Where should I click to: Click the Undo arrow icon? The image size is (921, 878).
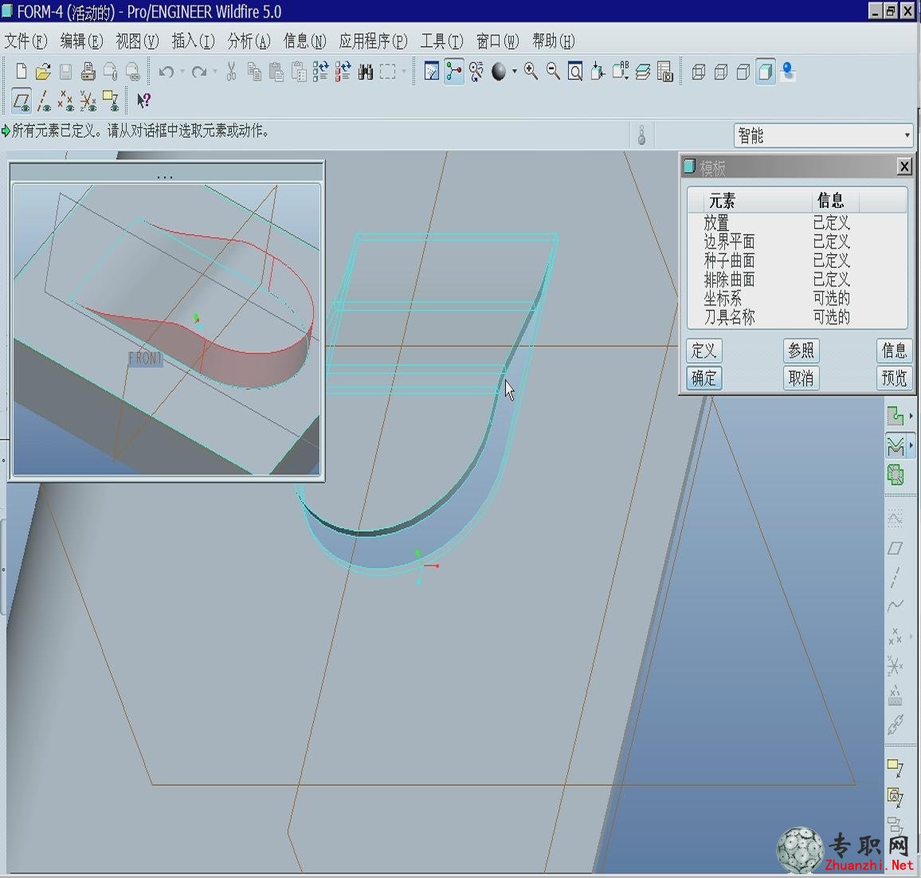click(167, 72)
